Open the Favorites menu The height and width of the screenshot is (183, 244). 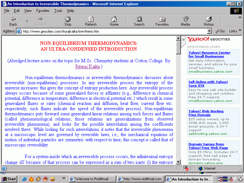43,11
